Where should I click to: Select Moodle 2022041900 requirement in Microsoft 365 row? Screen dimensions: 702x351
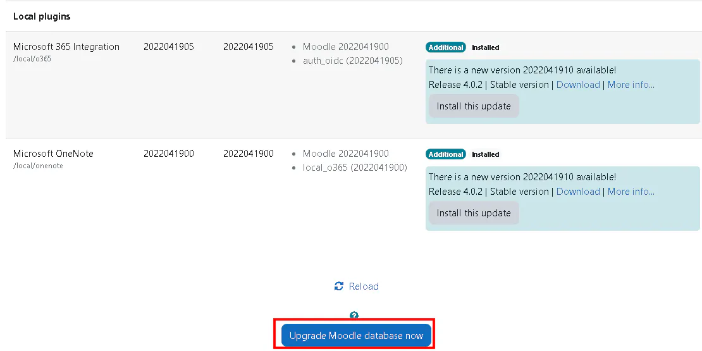pyautogui.click(x=346, y=47)
